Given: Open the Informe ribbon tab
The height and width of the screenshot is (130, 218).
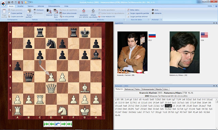Looking at the screenshot, I should (41, 6).
